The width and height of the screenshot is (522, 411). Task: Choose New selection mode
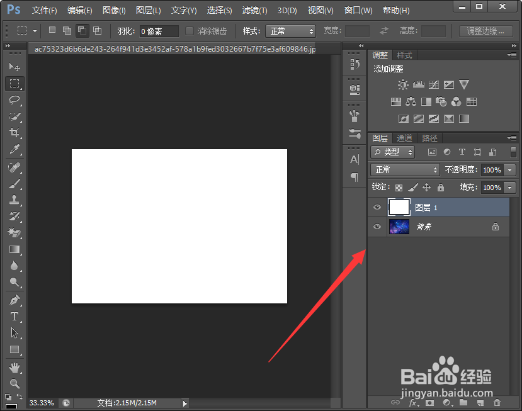coord(52,30)
